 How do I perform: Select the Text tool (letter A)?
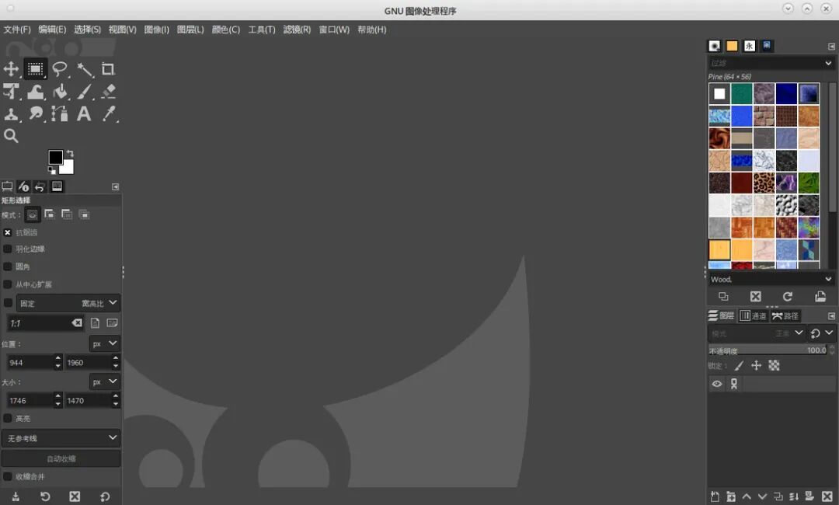pos(84,114)
